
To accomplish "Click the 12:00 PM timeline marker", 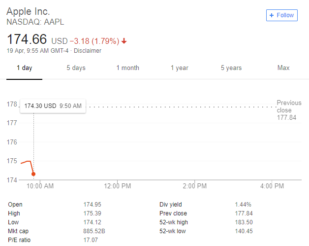I will pyautogui.click(x=118, y=186).
